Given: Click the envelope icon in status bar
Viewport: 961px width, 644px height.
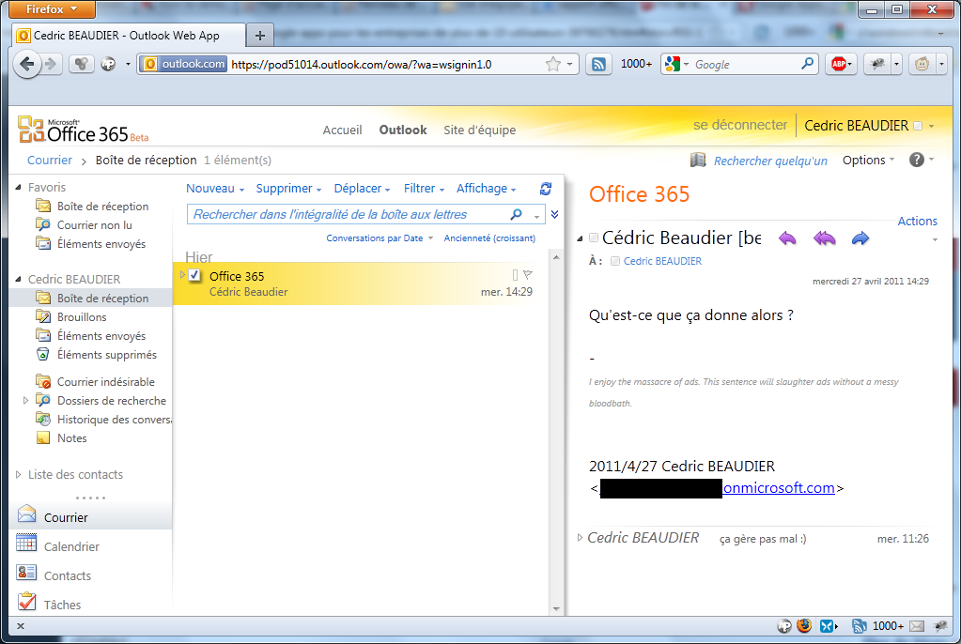Looking at the screenshot, I should coord(917,626).
